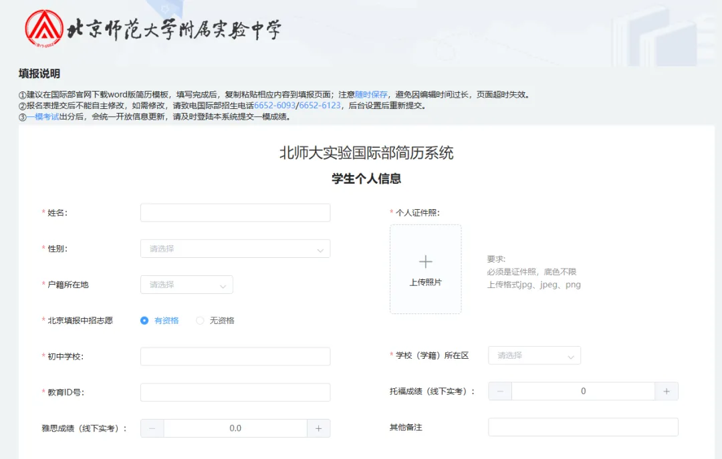The height and width of the screenshot is (459, 722).
Task: Click the school name calligraphy banner
Action: coord(174,29)
